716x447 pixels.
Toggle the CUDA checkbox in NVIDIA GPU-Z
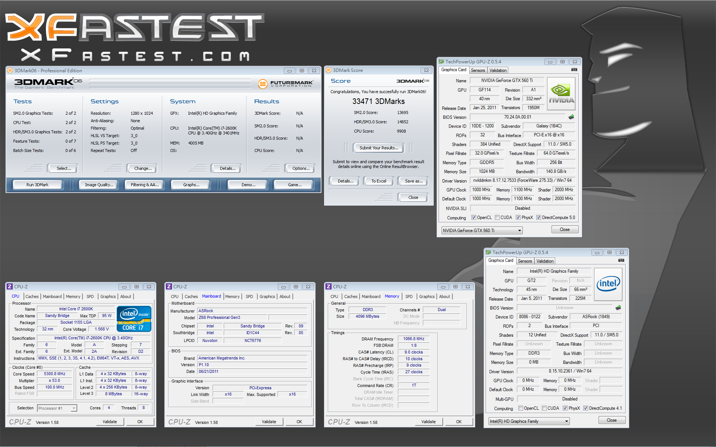[497, 218]
